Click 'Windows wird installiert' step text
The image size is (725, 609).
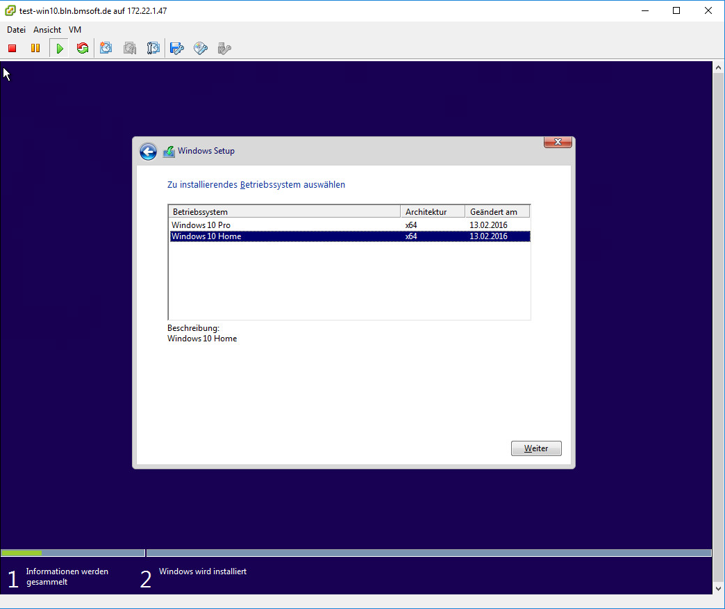coord(203,571)
